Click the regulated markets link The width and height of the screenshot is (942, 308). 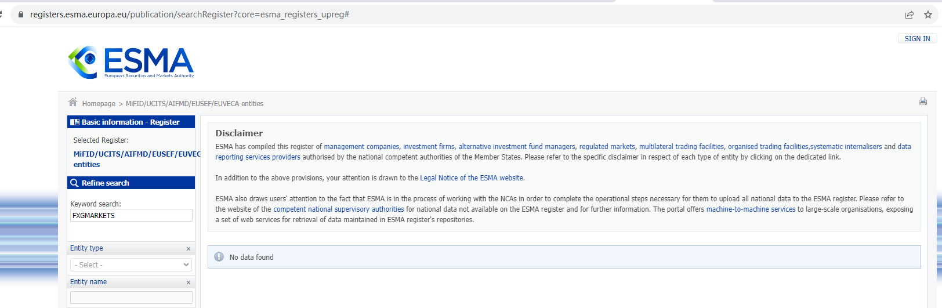(x=607, y=147)
